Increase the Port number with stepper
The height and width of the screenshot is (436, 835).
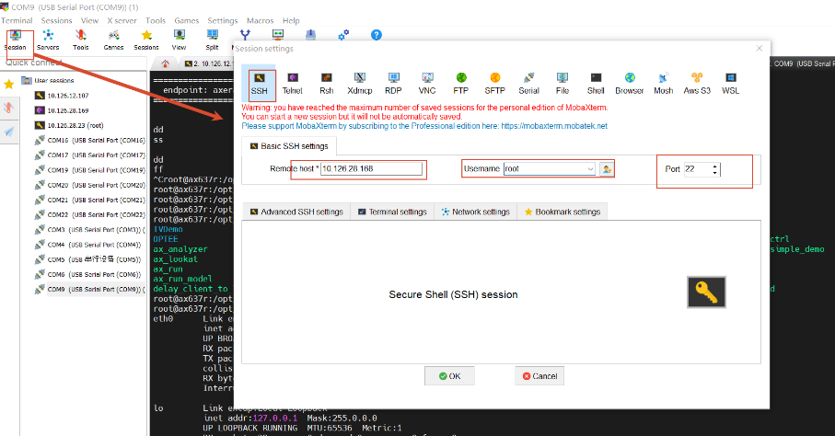click(714, 166)
